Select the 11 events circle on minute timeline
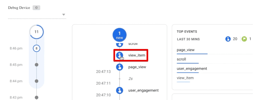This screenshot has width=257, height=100. [37, 32]
